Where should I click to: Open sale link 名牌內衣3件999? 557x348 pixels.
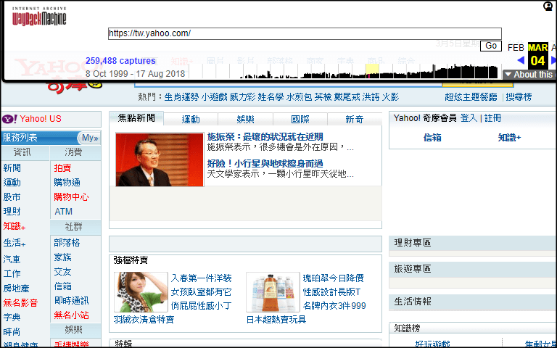[334, 306]
